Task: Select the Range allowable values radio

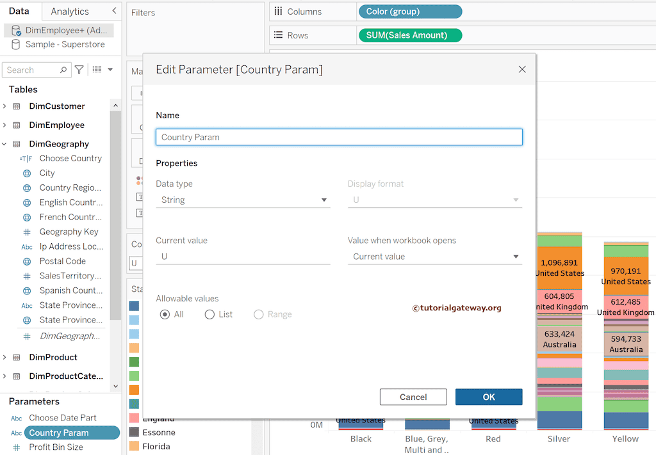Action: tap(259, 314)
